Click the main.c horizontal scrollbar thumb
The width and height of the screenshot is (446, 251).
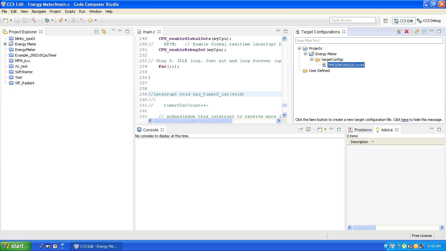[x=192, y=121]
